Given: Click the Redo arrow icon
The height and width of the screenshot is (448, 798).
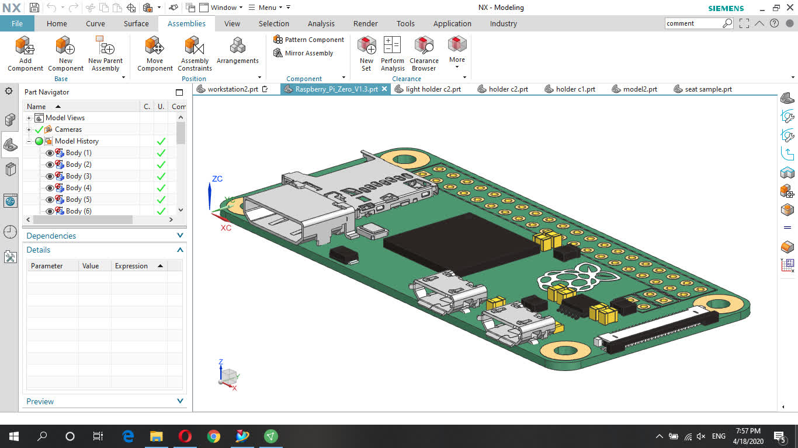Looking at the screenshot, I should coord(73,8).
